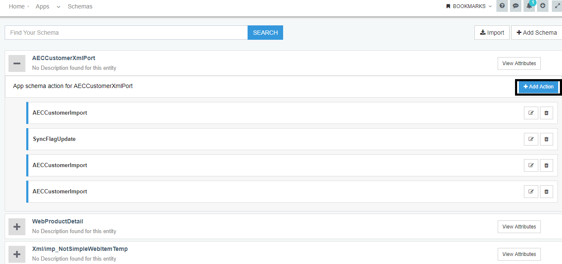Delete the SyncFlagUpdate action using the trash icon
The height and width of the screenshot is (264, 562).
coord(546,139)
